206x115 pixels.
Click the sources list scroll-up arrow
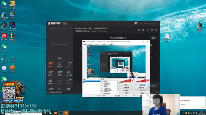118,81
